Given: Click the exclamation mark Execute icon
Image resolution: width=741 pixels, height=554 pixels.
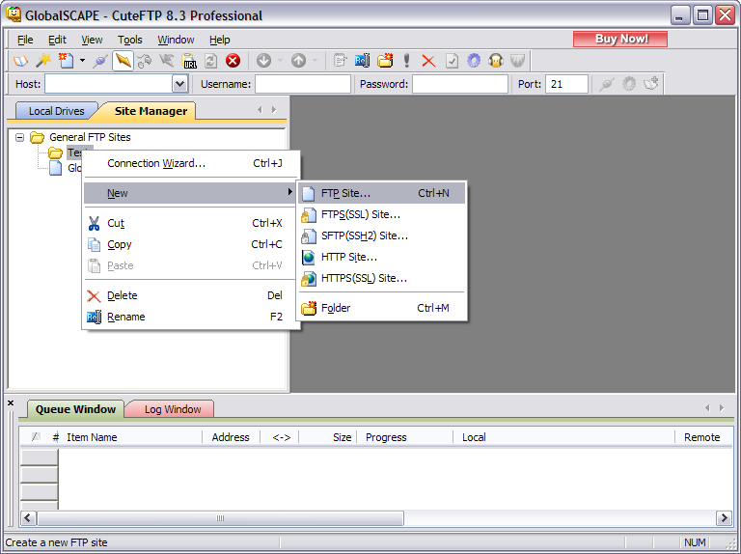Looking at the screenshot, I should point(406,61).
